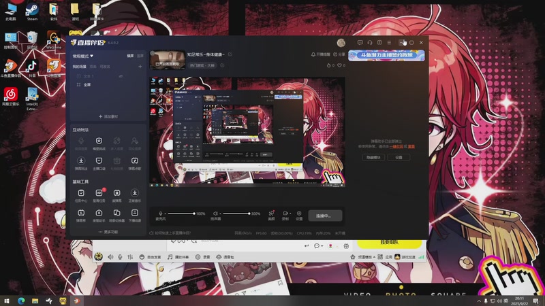
Task: Click the stream preview canvas
Action: [x=247, y=132]
